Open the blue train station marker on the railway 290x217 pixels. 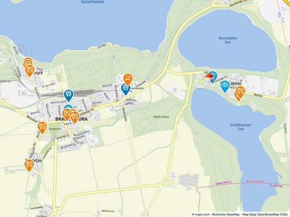(69, 95)
